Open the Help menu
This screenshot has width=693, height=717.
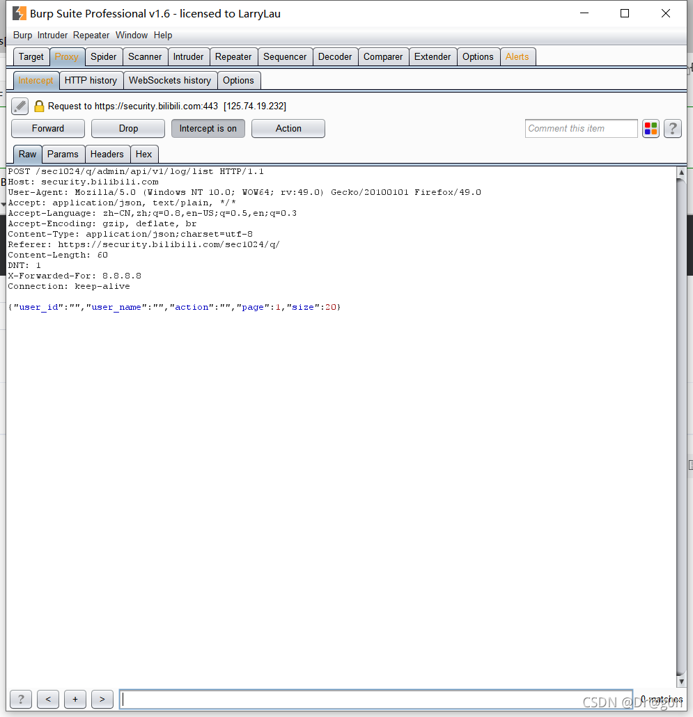[x=163, y=36]
